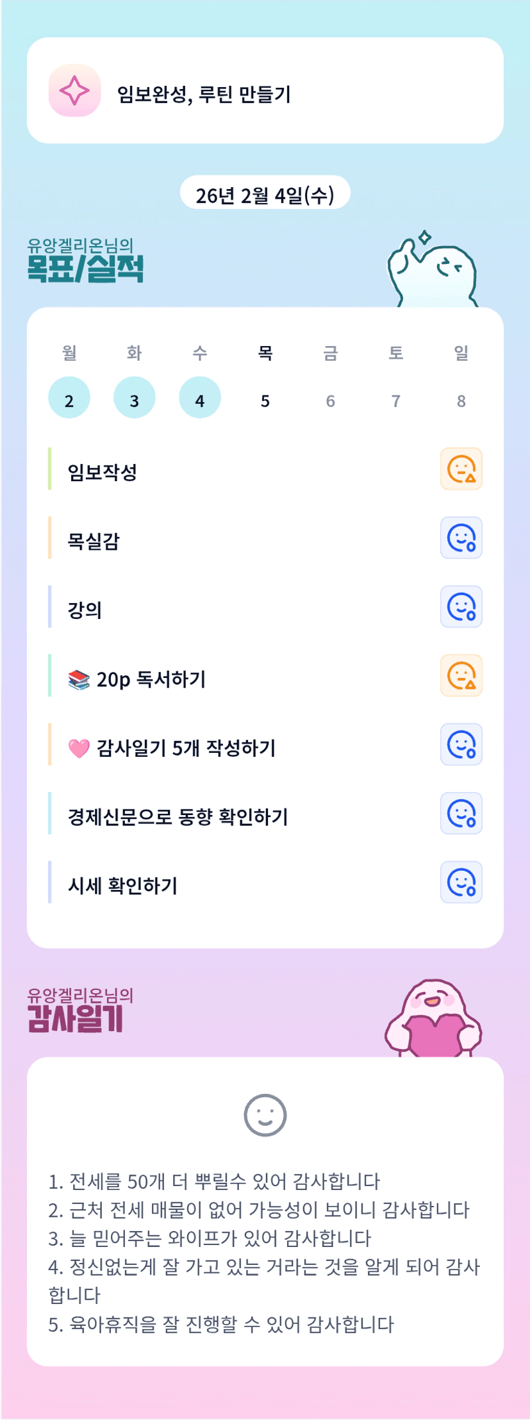This screenshot has width=530, height=1420.
Task: Open the 임보완성, 루틴 만들기 header card
Action: pos(265,90)
